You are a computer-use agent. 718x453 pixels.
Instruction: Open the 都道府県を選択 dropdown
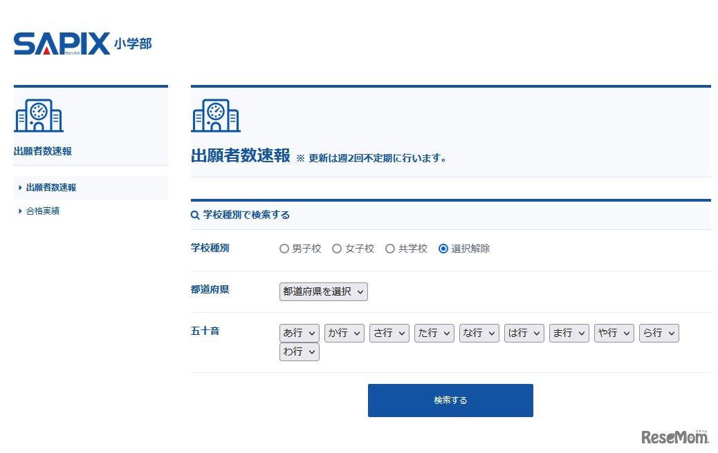coord(323,291)
